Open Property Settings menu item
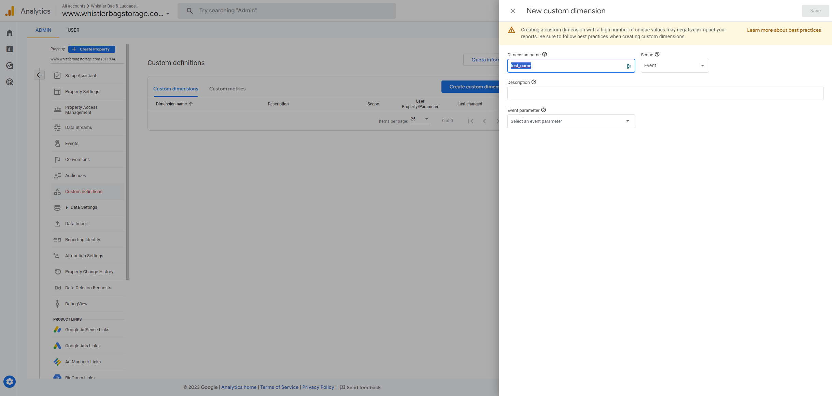This screenshot has width=832, height=396. click(x=82, y=92)
